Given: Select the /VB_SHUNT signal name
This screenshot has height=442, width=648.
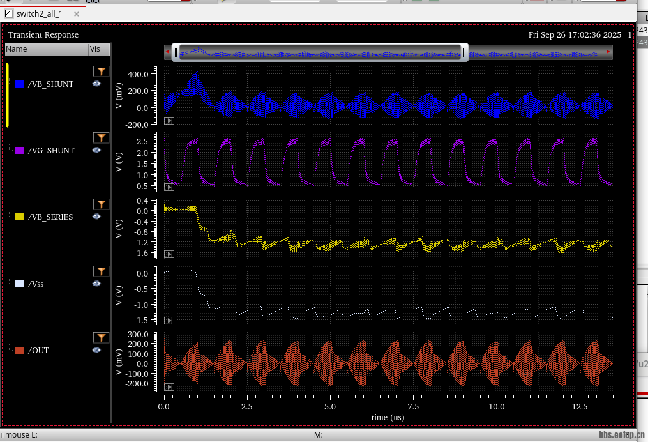Looking at the screenshot, I should (51, 84).
